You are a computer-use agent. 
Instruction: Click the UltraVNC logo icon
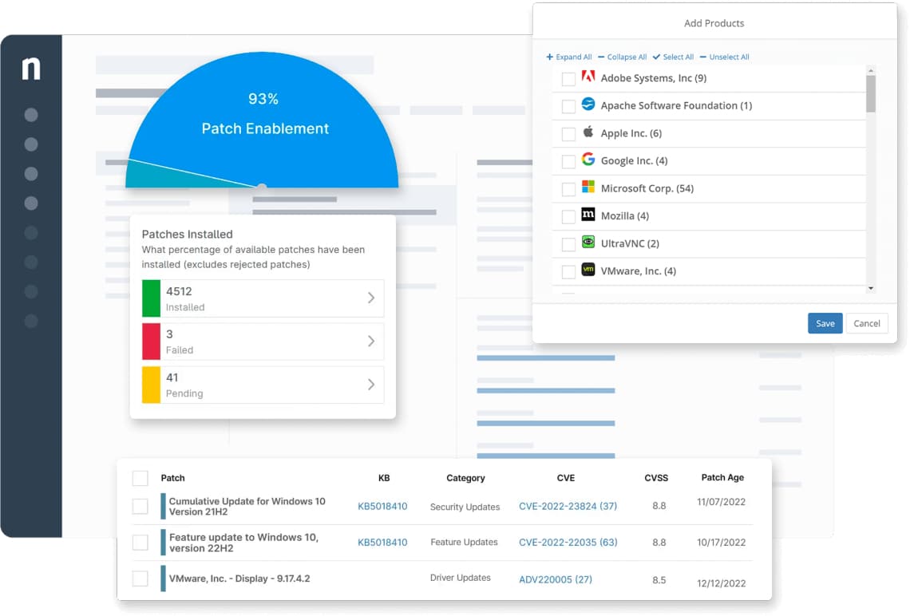pyautogui.click(x=588, y=242)
